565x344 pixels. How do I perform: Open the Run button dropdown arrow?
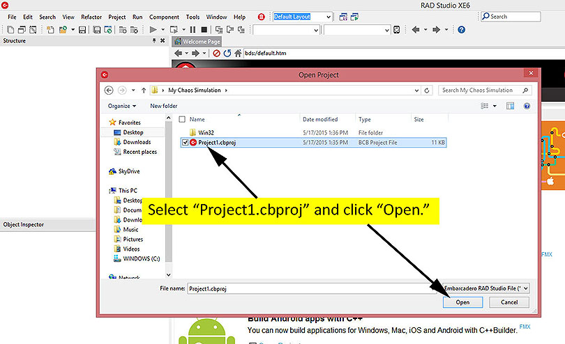point(163,29)
